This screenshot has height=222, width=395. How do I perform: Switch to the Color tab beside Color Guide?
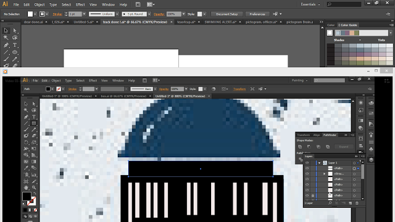331,25
